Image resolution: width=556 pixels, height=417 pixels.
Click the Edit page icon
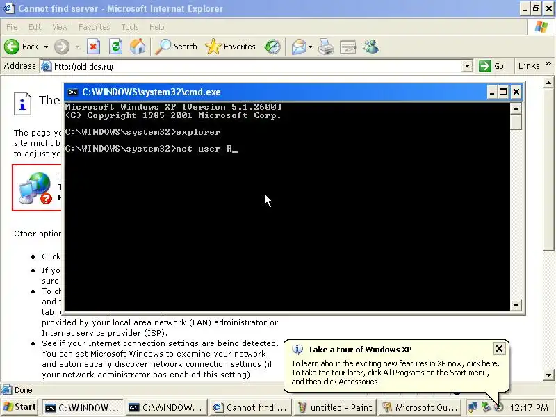coord(348,47)
